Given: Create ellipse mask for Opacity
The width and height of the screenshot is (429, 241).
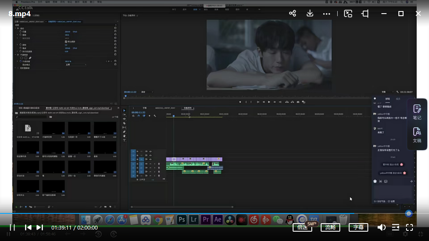Looking at the screenshot, I should 22,58.
